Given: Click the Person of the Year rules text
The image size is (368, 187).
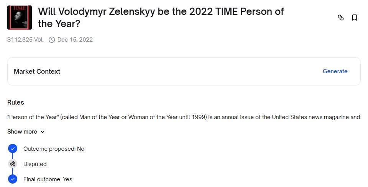Looking at the screenshot, I should pyautogui.click(x=183, y=117).
